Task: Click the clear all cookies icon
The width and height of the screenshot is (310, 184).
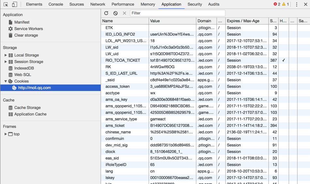Action: coord(115,13)
